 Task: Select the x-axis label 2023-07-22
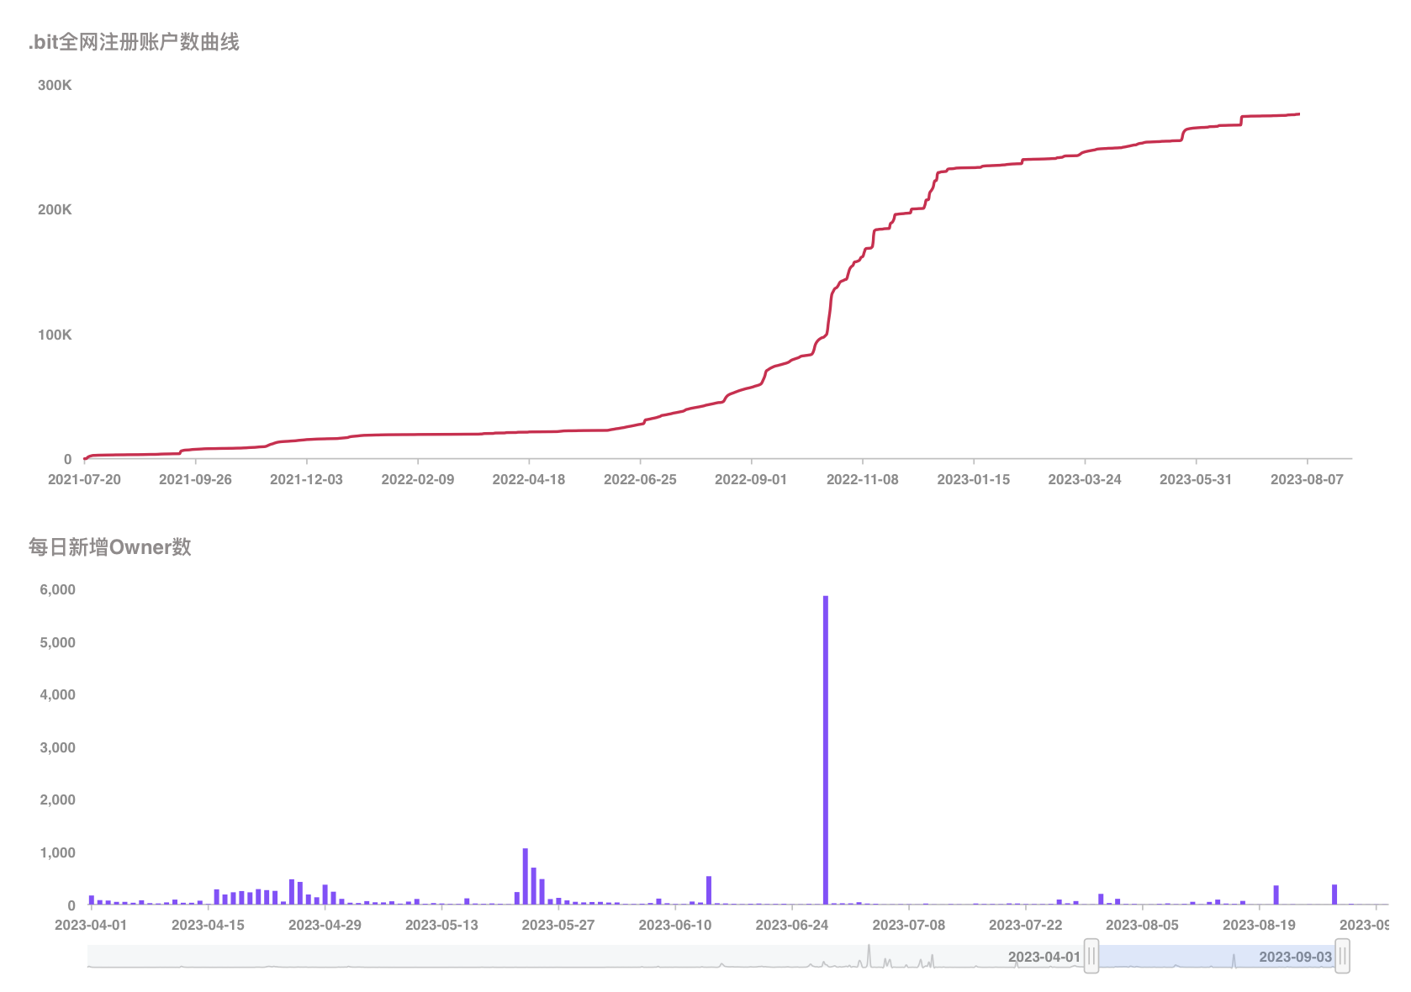point(1026,925)
